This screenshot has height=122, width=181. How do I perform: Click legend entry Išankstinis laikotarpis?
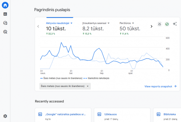pyautogui.click(x=96, y=78)
